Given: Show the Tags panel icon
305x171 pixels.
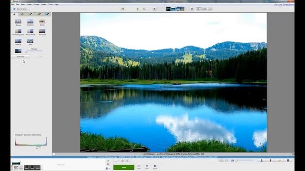Looking at the screenshot, I should click(279, 161).
